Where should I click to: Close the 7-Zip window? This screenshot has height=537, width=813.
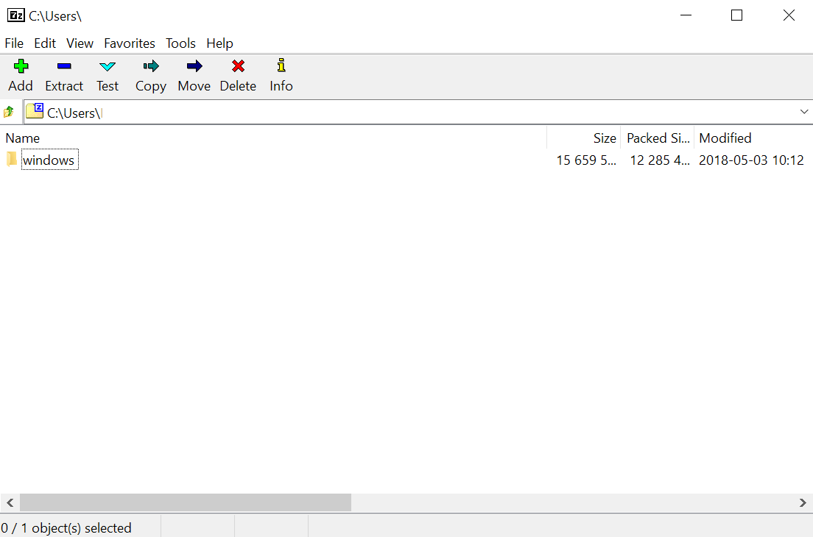(789, 15)
